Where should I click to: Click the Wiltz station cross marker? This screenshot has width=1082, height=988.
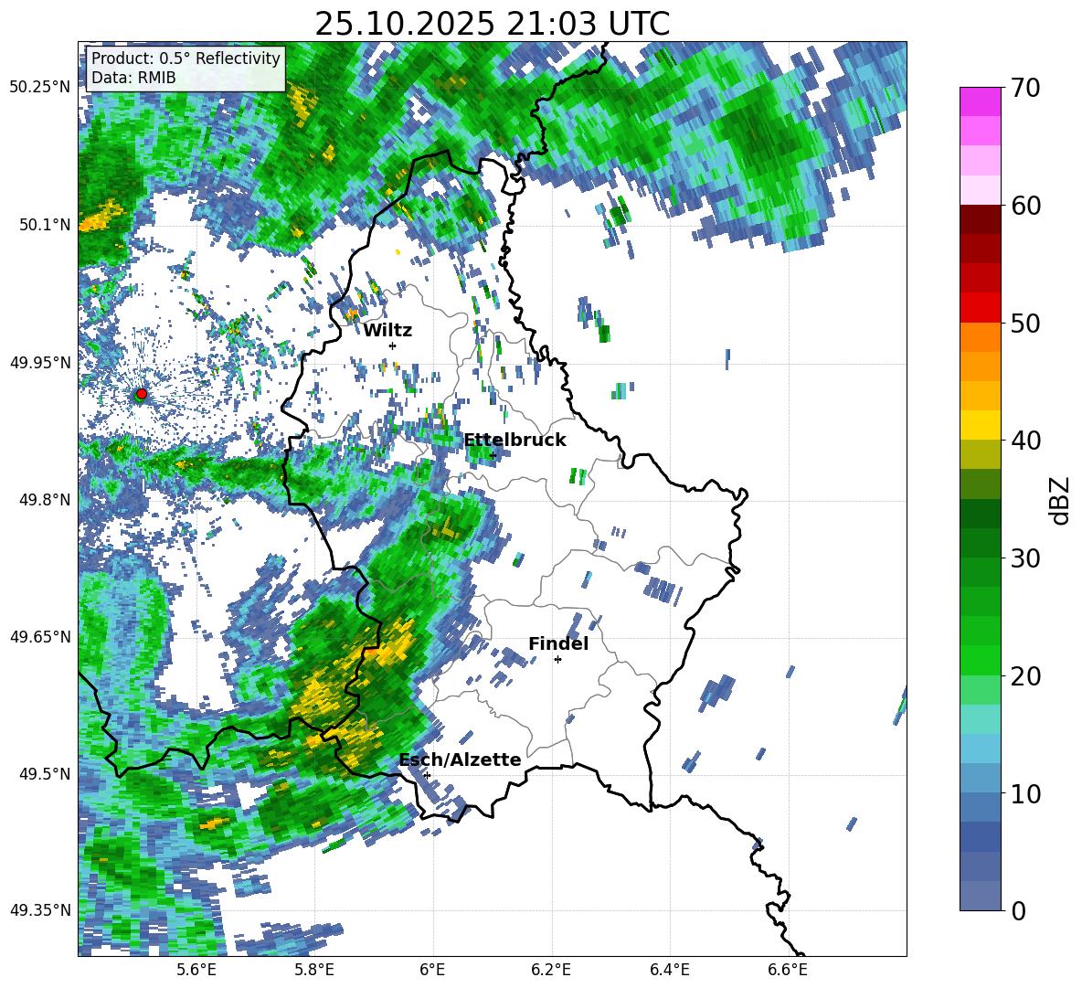point(393,345)
